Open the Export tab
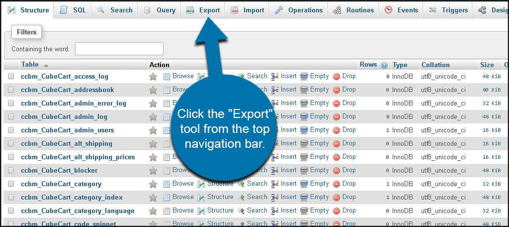The height and width of the screenshot is (227, 509). 203,10
